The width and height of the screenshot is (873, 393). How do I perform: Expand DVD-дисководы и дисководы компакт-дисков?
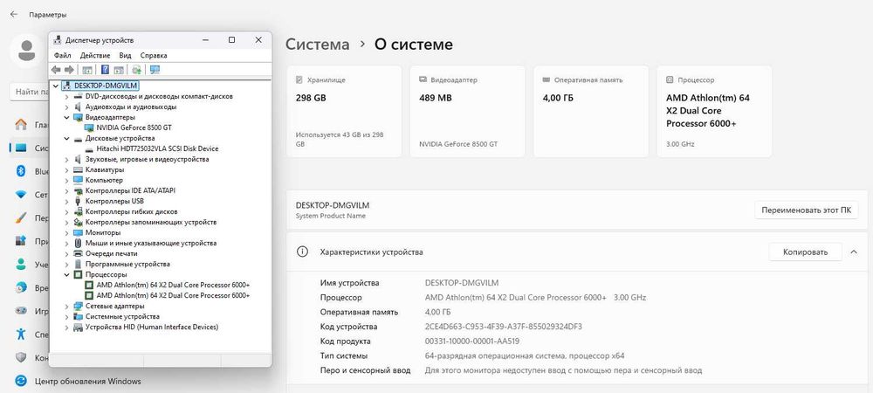(67, 96)
